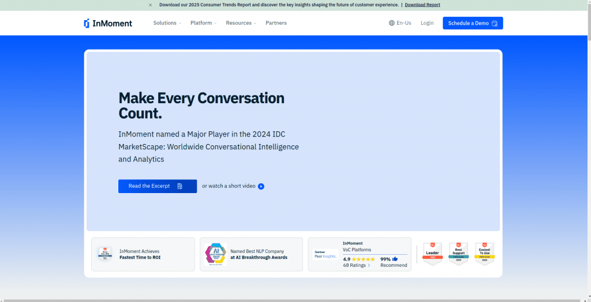Click the G2 Easiest To Use badge

[x=484, y=254]
